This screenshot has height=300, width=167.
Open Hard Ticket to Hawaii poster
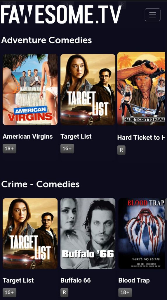(x=141, y=89)
